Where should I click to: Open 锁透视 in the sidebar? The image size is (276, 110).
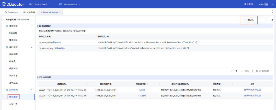pos(12,61)
